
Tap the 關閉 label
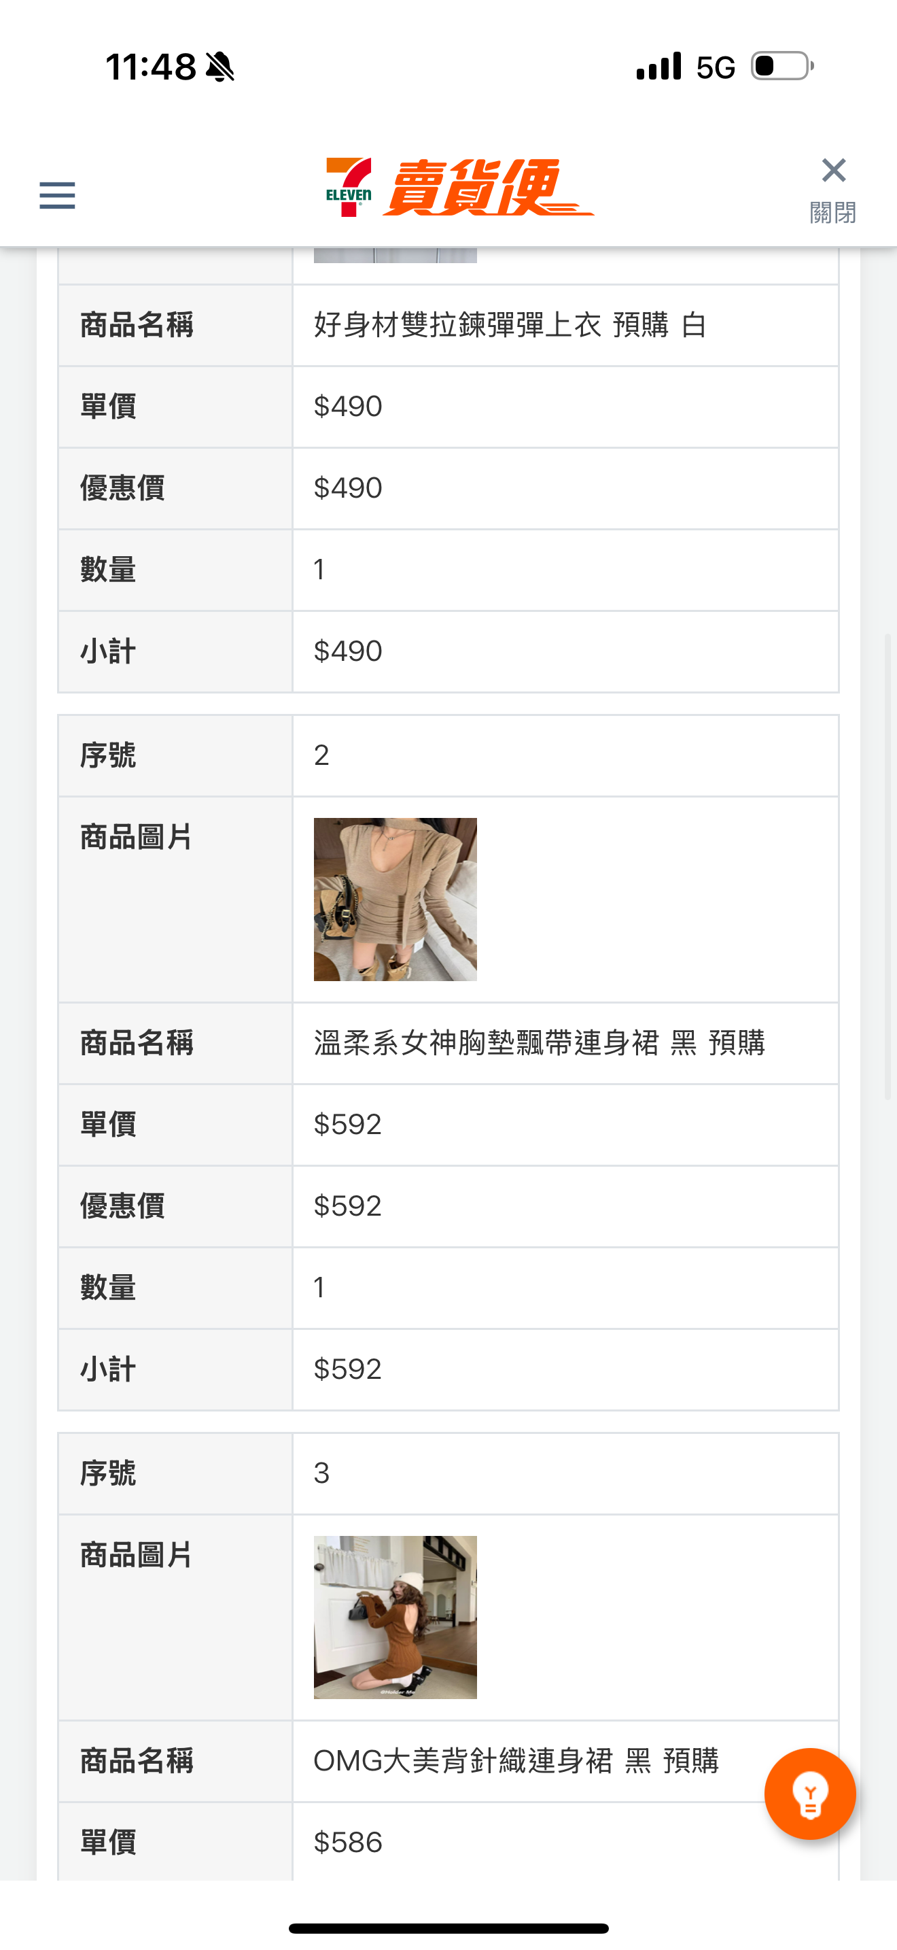point(832,213)
